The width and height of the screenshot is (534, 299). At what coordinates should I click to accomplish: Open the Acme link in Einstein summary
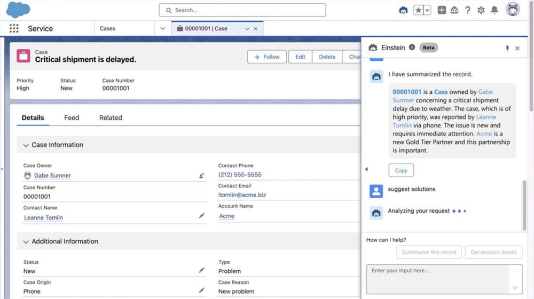coord(484,134)
